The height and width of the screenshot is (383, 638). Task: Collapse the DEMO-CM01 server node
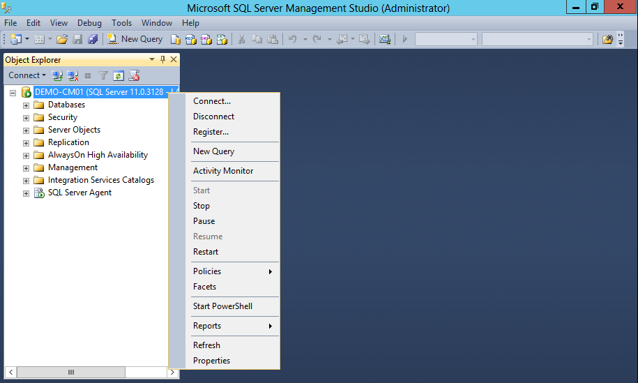(x=13, y=93)
